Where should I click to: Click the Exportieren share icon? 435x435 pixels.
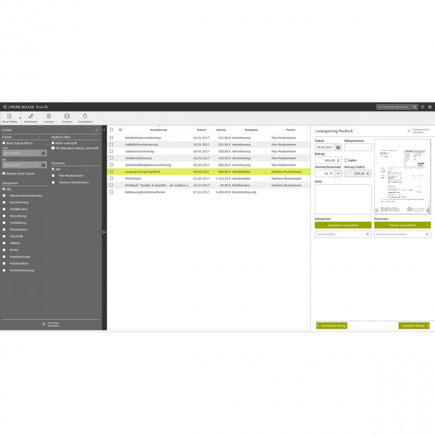[85, 116]
